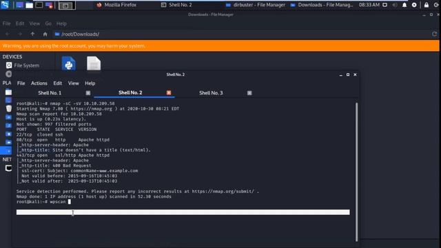Click the trash icon in the places sidebar
441x248 pixels.
pos(9,108)
